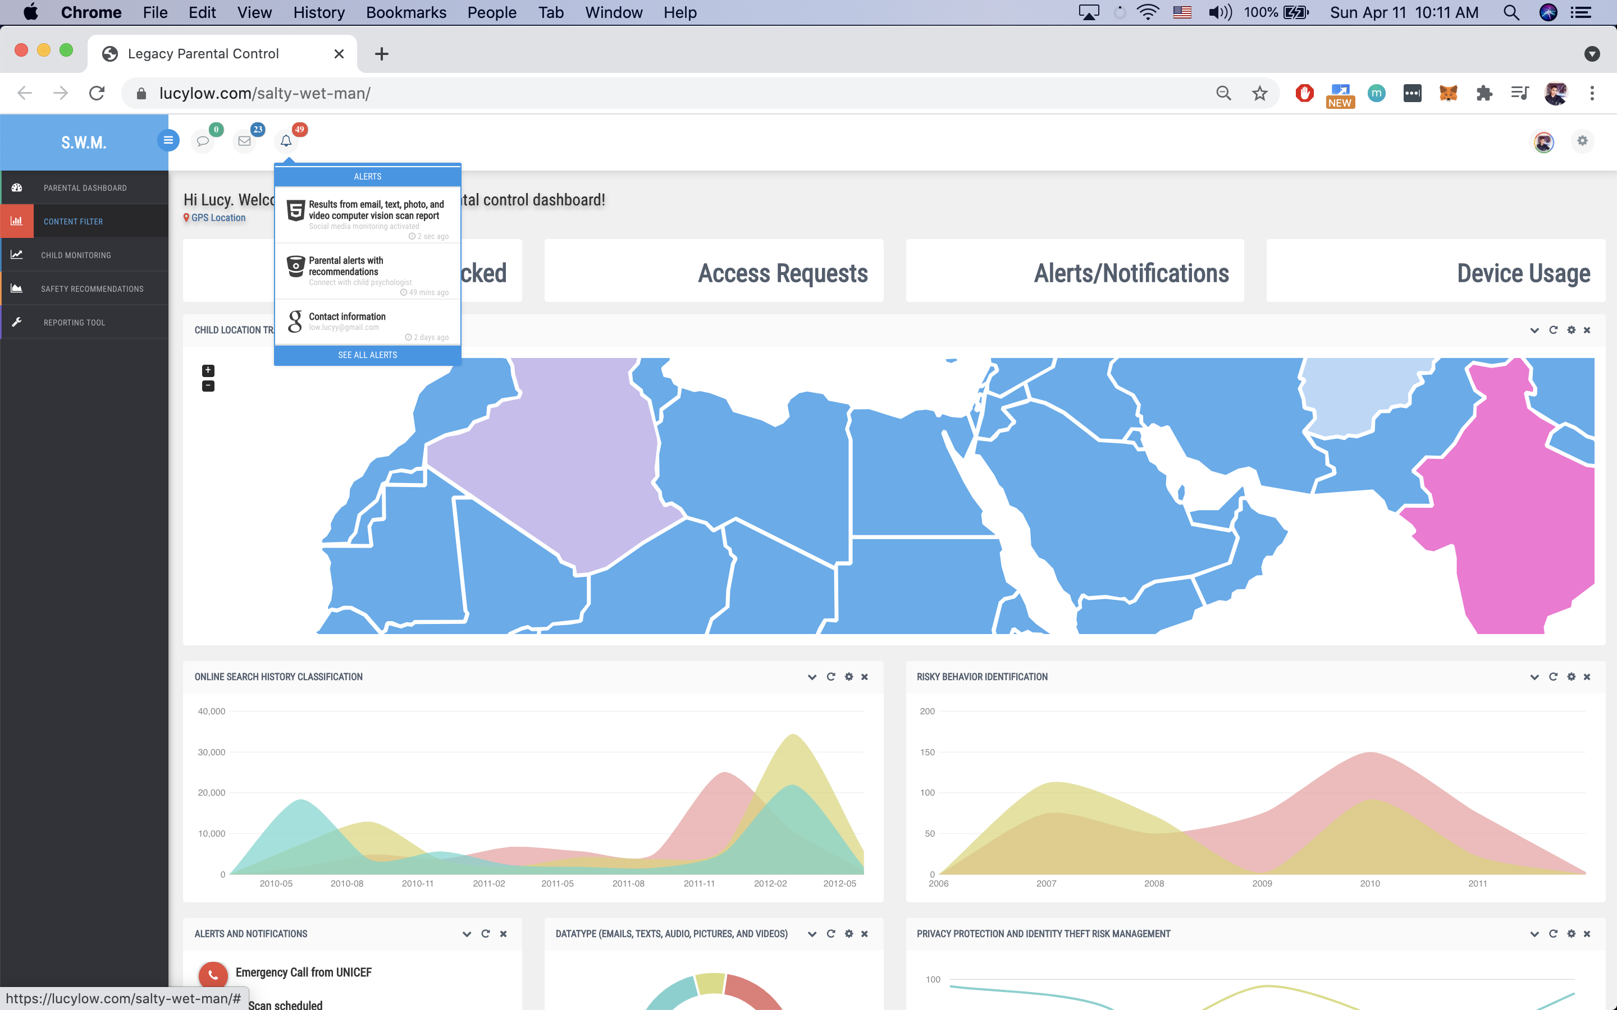
Task: Close the Legacy Parental Control tab
Action: 339,53
